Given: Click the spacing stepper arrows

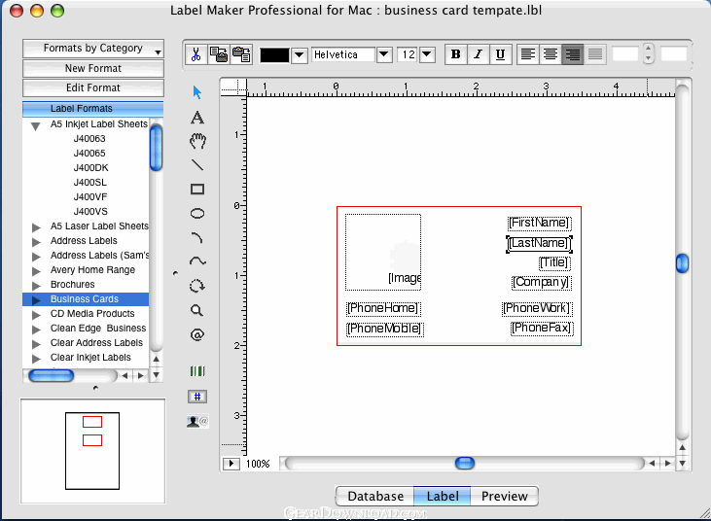Looking at the screenshot, I should click(x=649, y=53).
